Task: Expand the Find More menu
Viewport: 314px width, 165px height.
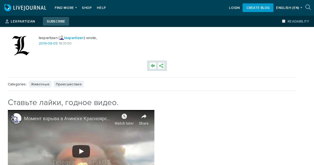Action: pos(66,8)
